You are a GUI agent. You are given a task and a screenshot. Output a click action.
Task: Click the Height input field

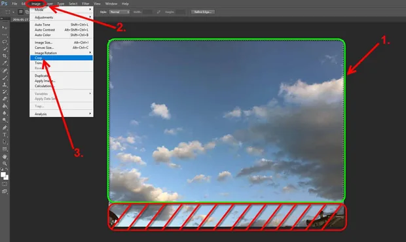tap(181, 12)
